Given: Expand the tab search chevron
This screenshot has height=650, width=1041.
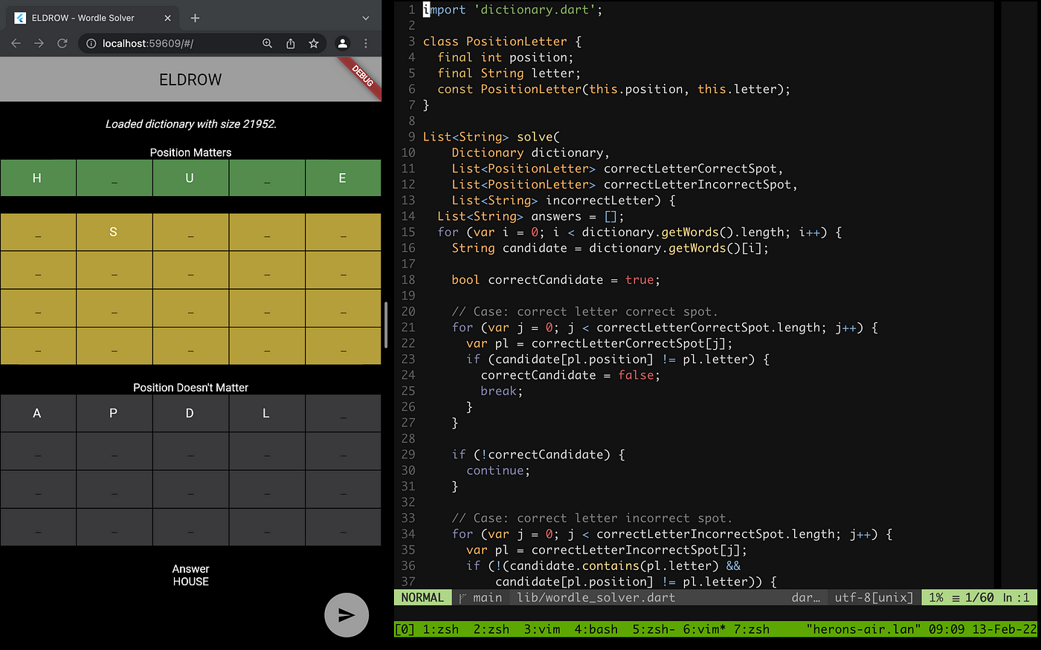Looking at the screenshot, I should [366, 18].
